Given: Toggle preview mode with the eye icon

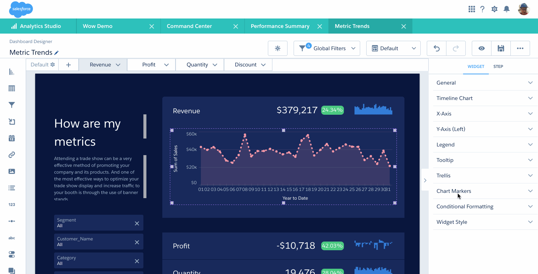Looking at the screenshot, I should point(482,48).
